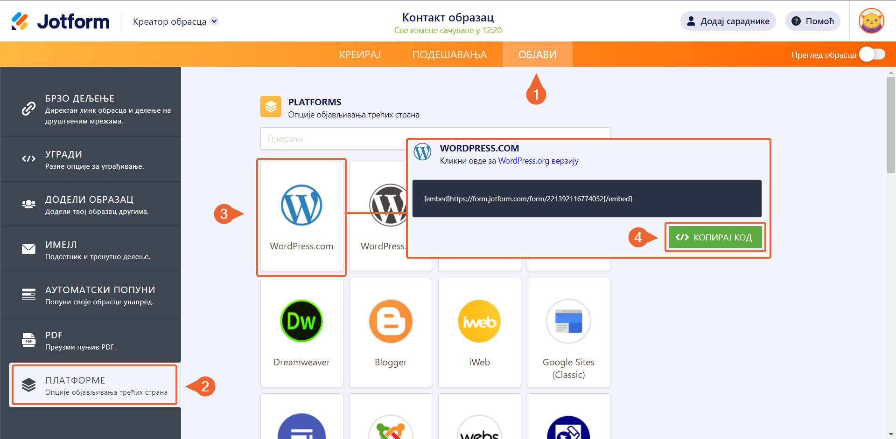Click the Jotform logo
The image size is (896, 439).
pyautogui.click(x=60, y=21)
